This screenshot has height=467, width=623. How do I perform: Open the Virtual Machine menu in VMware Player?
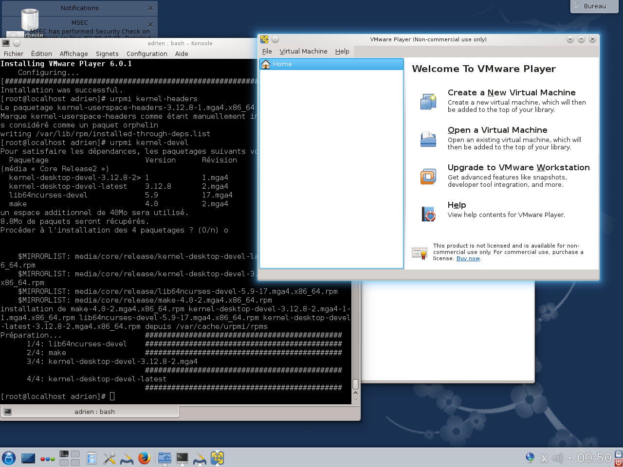pyautogui.click(x=303, y=51)
